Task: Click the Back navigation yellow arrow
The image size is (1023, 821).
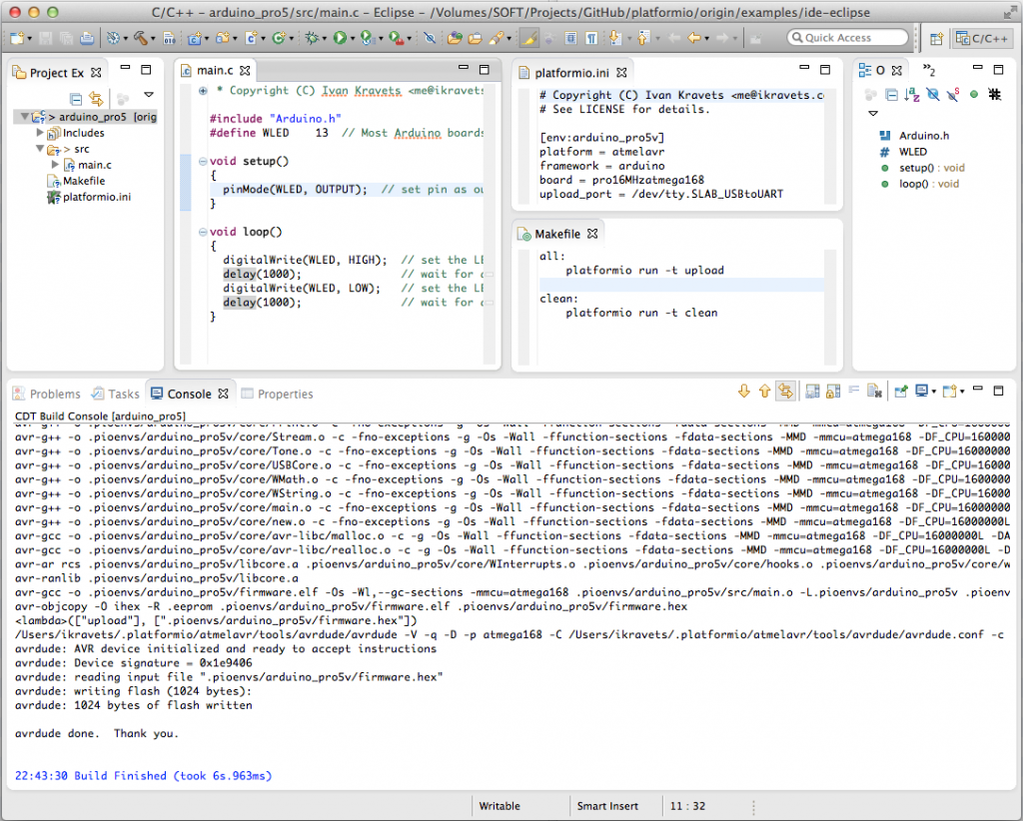Action: tap(694, 39)
